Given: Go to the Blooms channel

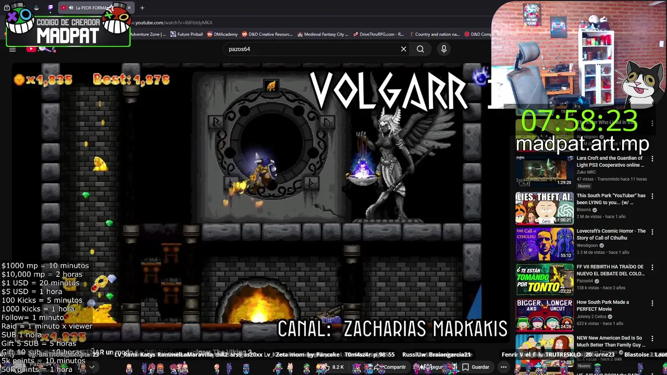Looking at the screenshot, I should click(584, 210).
